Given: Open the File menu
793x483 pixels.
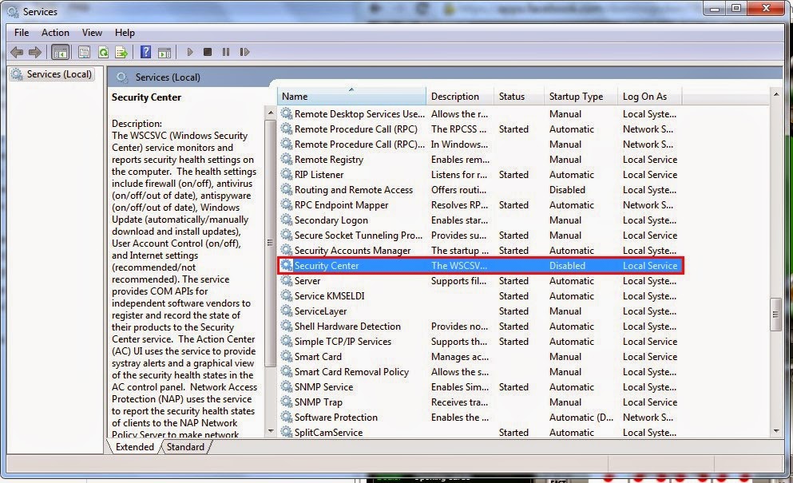Looking at the screenshot, I should 22,33.
